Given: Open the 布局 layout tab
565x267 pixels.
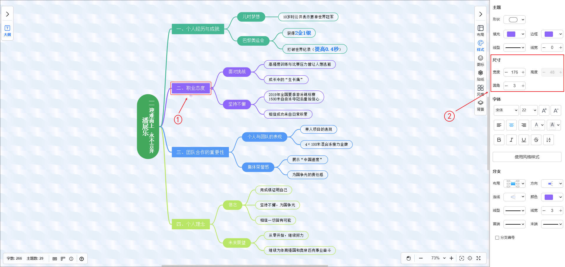Looking at the screenshot, I should coord(480,30).
